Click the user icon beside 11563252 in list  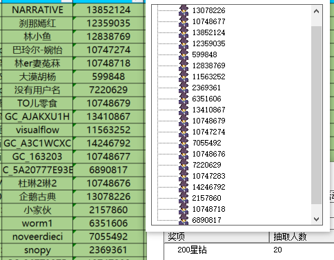click(184, 77)
